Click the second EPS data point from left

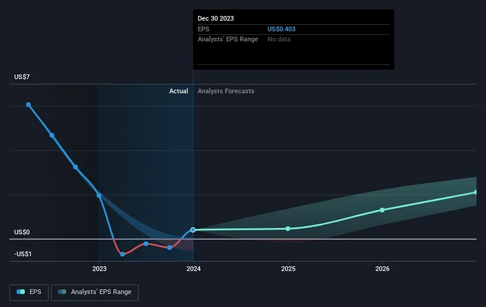coord(52,135)
